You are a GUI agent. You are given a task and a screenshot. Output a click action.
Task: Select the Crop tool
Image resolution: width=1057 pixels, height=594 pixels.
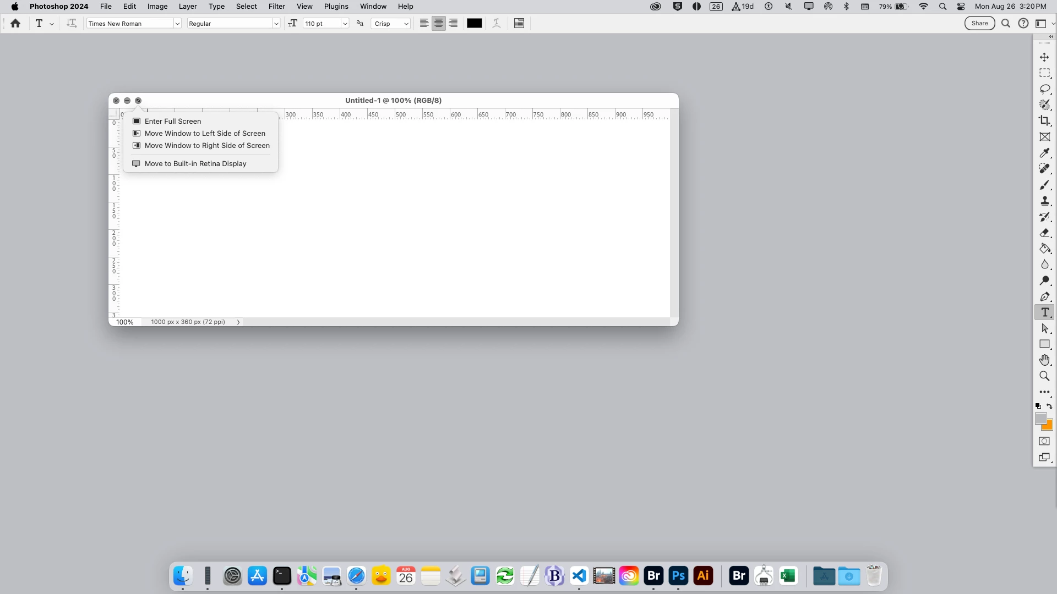[x=1044, y=120]
